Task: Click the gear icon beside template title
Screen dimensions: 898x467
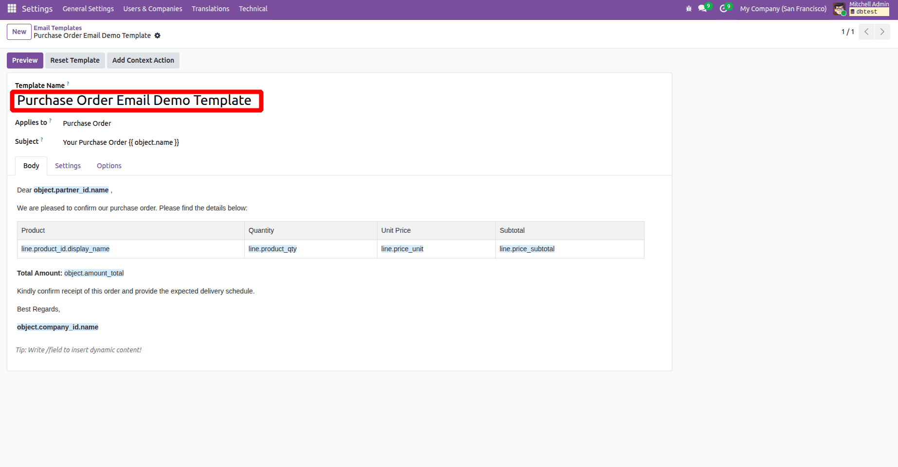Action: coord(157,35)
